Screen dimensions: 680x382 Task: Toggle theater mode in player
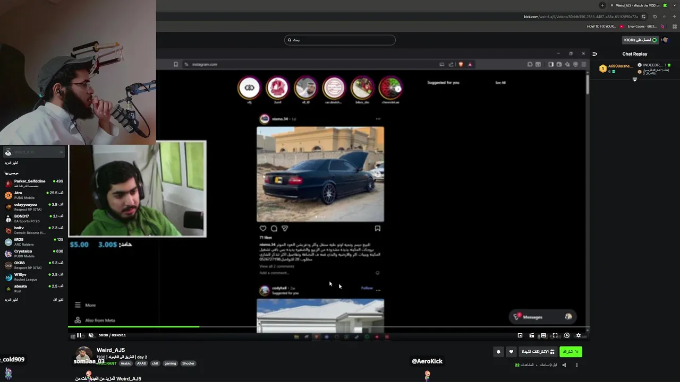coord(543,335)
